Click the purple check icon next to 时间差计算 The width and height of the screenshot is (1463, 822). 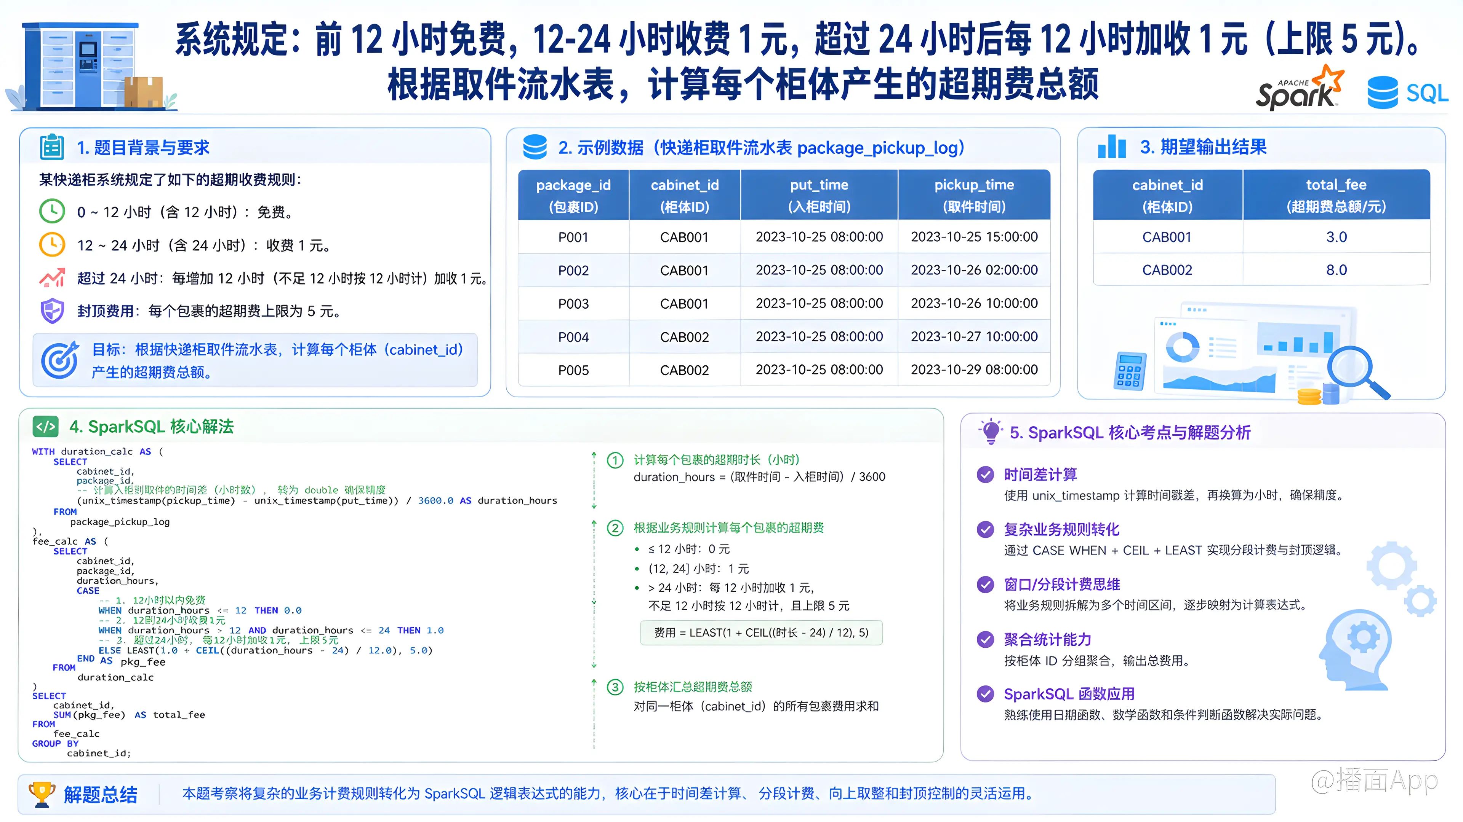985,474
